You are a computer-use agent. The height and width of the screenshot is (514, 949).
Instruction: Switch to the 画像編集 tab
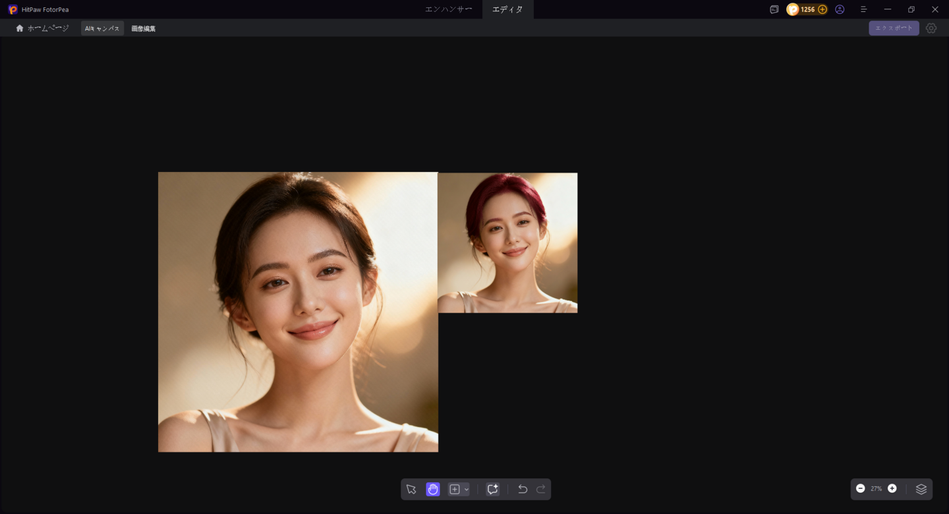point(144,28)
